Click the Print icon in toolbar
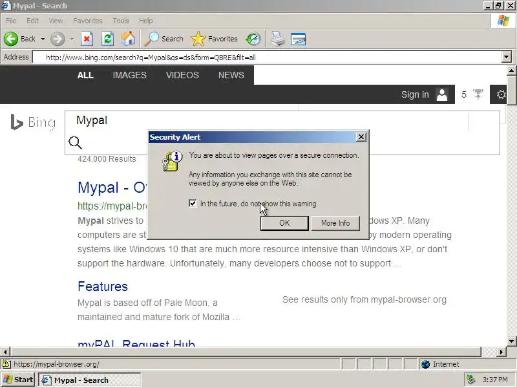The image size is (517, 388). pyautogui.click(x=277, y=39)
